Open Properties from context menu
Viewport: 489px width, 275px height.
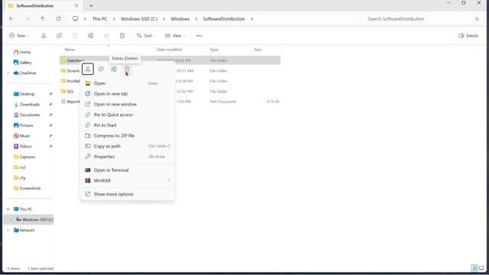coord(128,157)
